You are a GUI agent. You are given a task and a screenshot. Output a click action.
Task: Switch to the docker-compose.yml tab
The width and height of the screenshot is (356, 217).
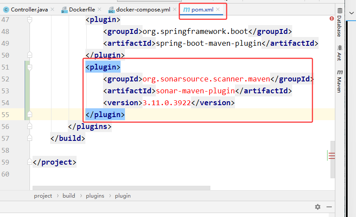click(x=139, y=10)
